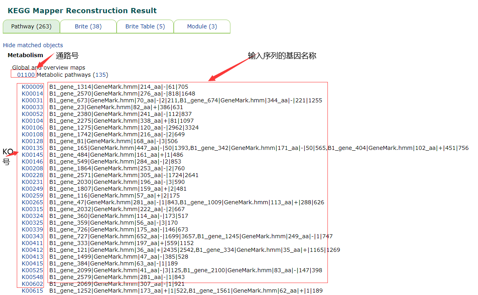Open KO entry K00128
Viewport: 478px width, 295px height.
[x=32, y=141]
